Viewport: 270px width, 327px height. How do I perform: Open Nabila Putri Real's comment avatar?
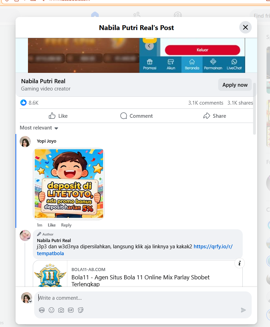click(25, 235)
